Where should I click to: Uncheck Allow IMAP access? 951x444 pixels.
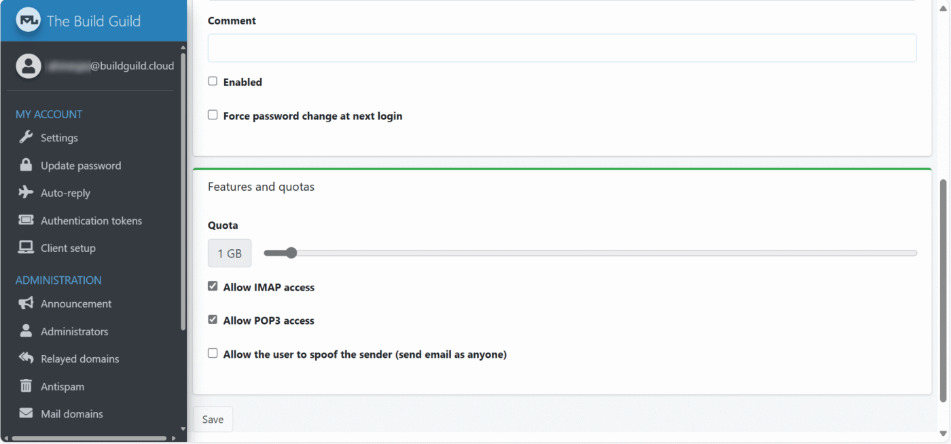(213, 286)
